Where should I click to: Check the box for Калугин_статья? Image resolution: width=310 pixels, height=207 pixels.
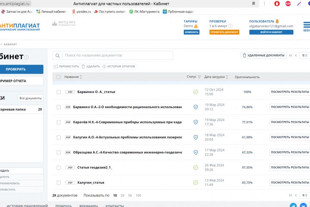[x=59, y=183]
